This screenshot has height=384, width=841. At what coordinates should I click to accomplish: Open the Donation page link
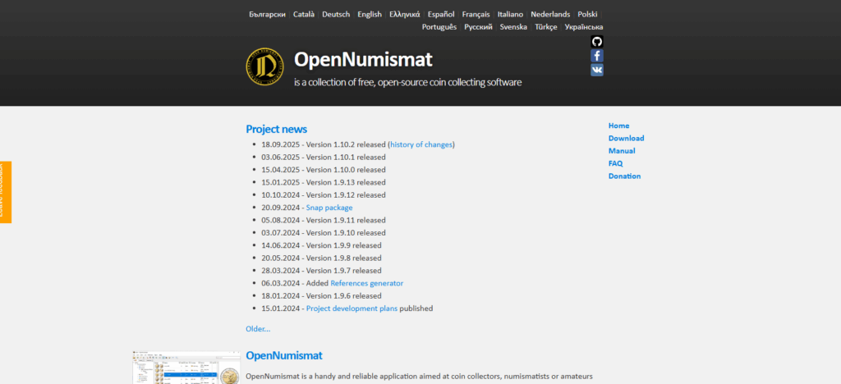624,176
